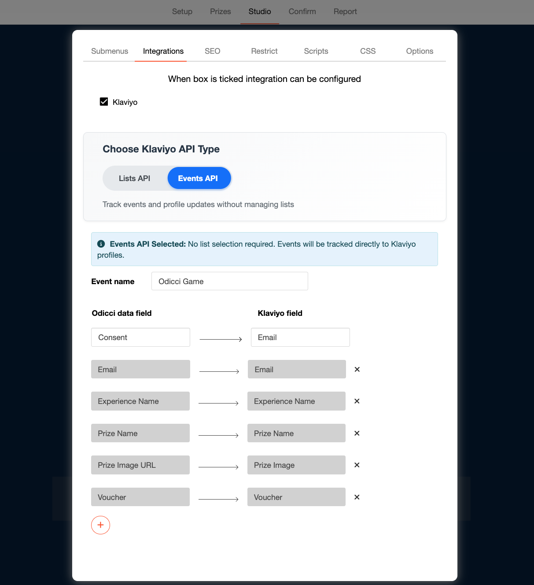Open the SEO tab

click(x=212, y=51)
